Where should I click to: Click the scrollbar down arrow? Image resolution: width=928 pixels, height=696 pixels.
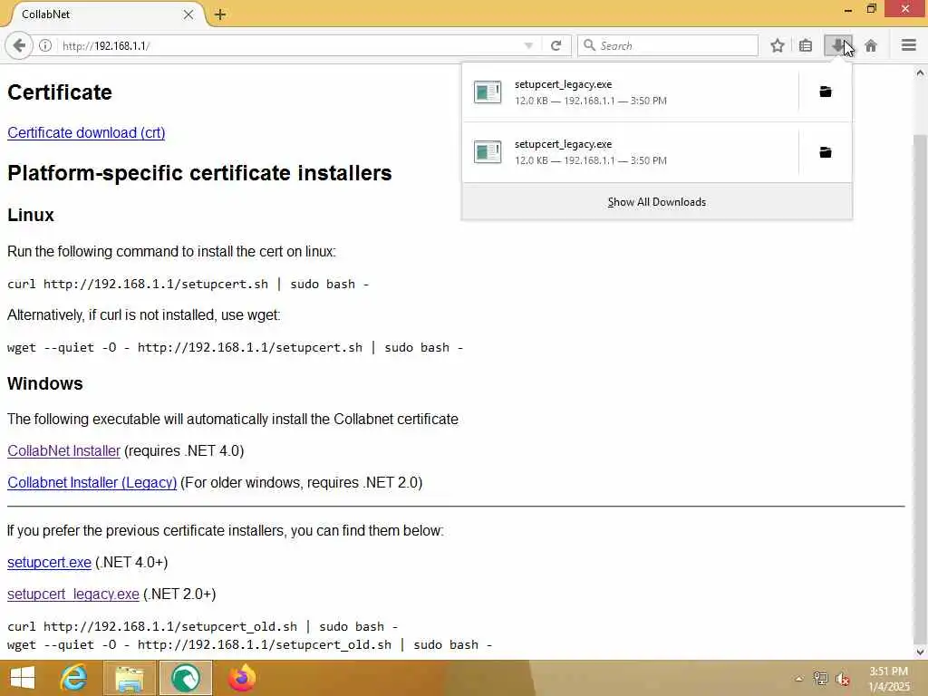tap(920, 652)
